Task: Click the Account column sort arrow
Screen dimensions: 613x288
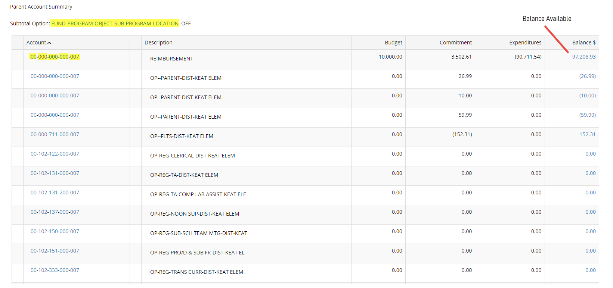Action: click(x=49, y=43)
